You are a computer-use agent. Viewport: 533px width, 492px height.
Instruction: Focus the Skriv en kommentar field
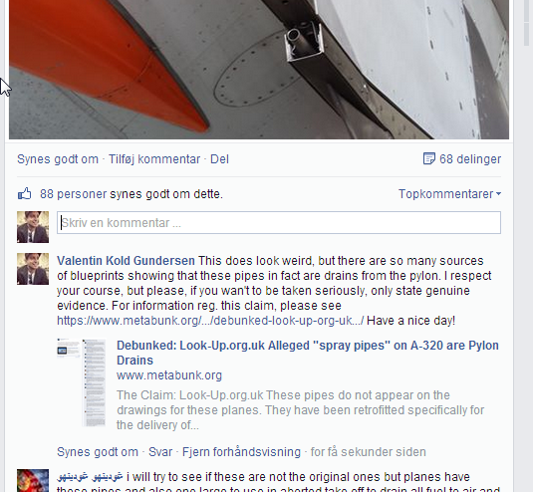279,222
